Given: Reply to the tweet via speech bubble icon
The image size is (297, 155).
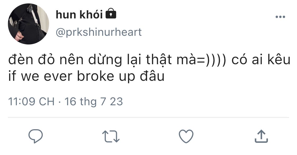Looking at the screenshot, I should coord(35,136).
